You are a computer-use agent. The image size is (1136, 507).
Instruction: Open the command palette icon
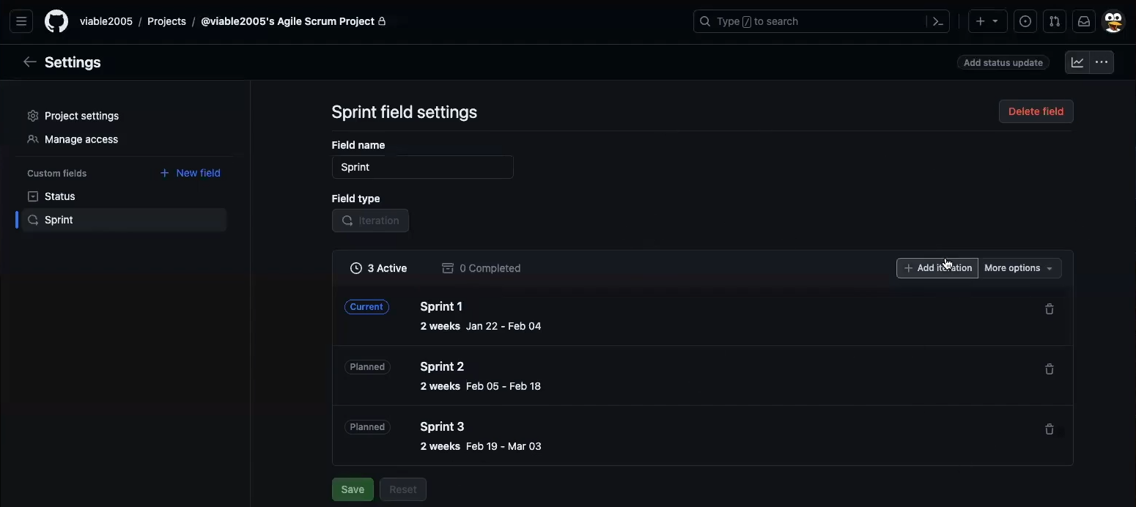tap(938, 21)
